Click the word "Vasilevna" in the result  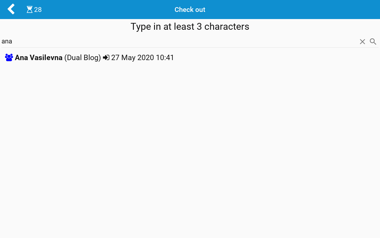(x=46, y=57)
